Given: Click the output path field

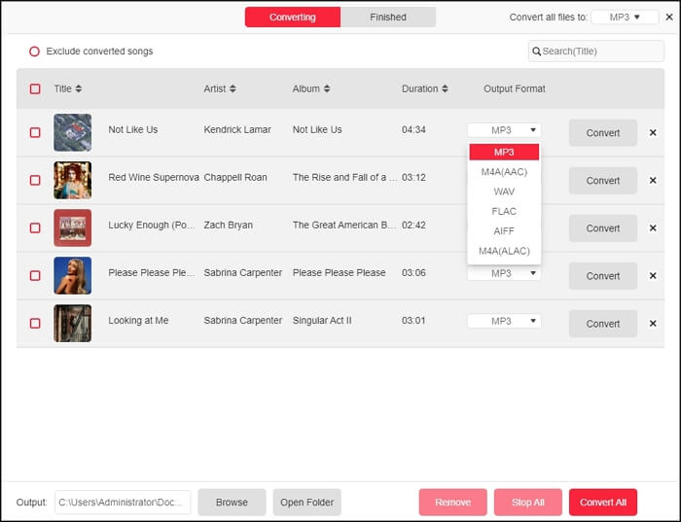Looking at the screenshot, I should tap(123, 502).
